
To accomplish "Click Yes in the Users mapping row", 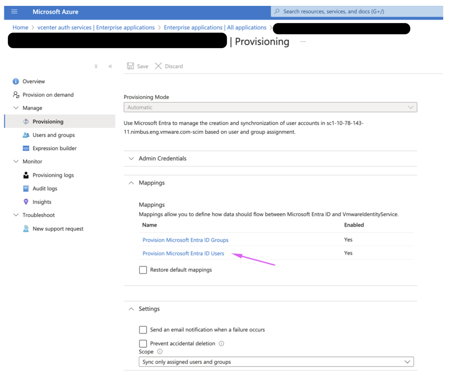I will coord(348,253).
